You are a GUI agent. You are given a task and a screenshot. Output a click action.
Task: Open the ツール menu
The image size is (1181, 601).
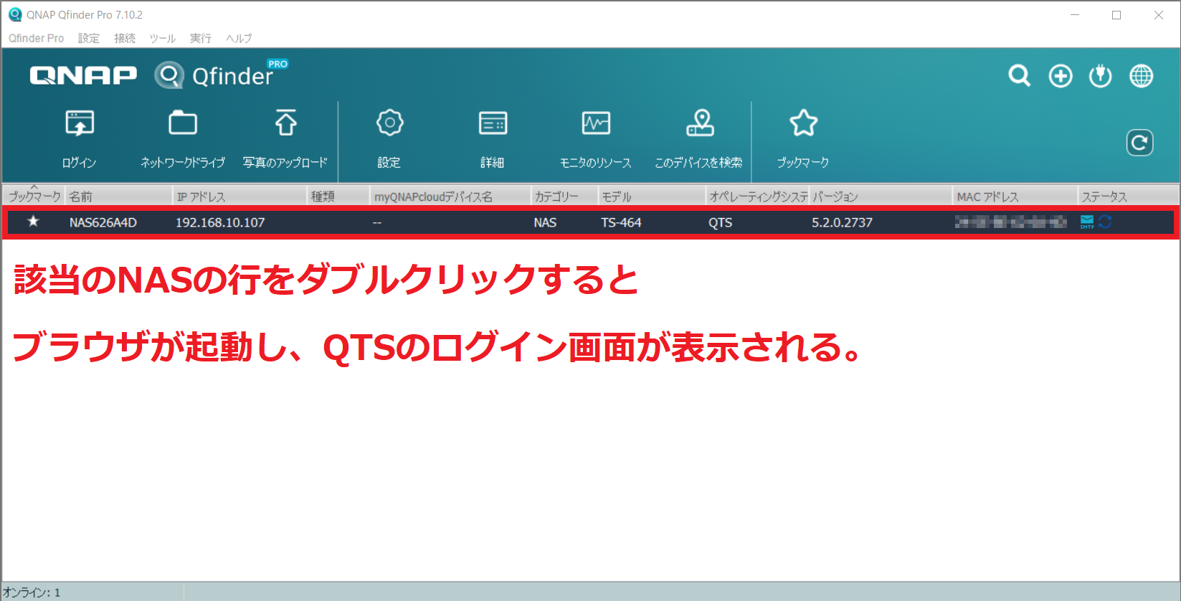[163, 38]
